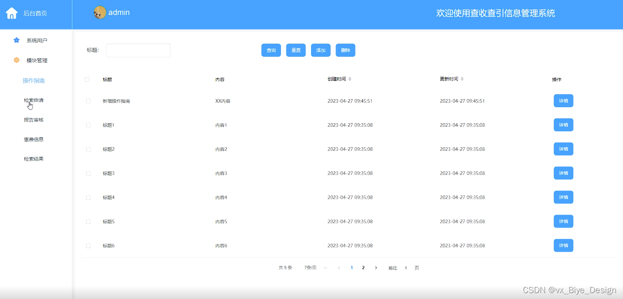Open the 7条/页 page size dropdown
623x299 pixels.
click(x=316, y=268)
